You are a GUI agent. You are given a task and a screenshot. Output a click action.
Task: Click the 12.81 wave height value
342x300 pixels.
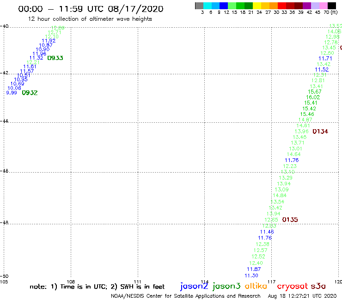click(x=318, y=80)
